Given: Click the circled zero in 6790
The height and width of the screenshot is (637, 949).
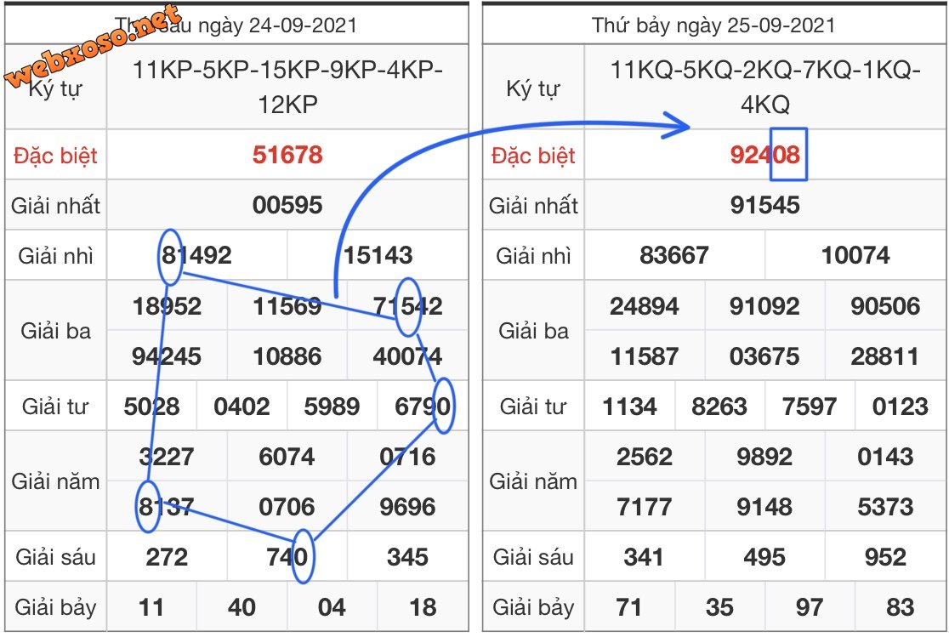Looking at the screenshot, I should (x=443, y=407).
